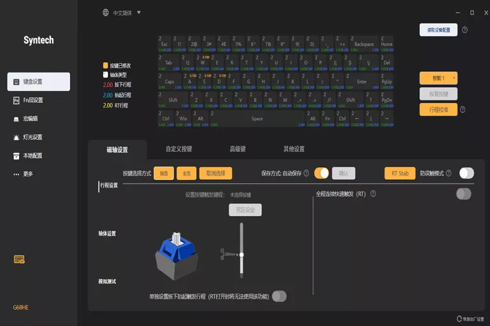Open 宏编辑 macro editor
Viewport: 490px width, 326px height.
[25, 119]
